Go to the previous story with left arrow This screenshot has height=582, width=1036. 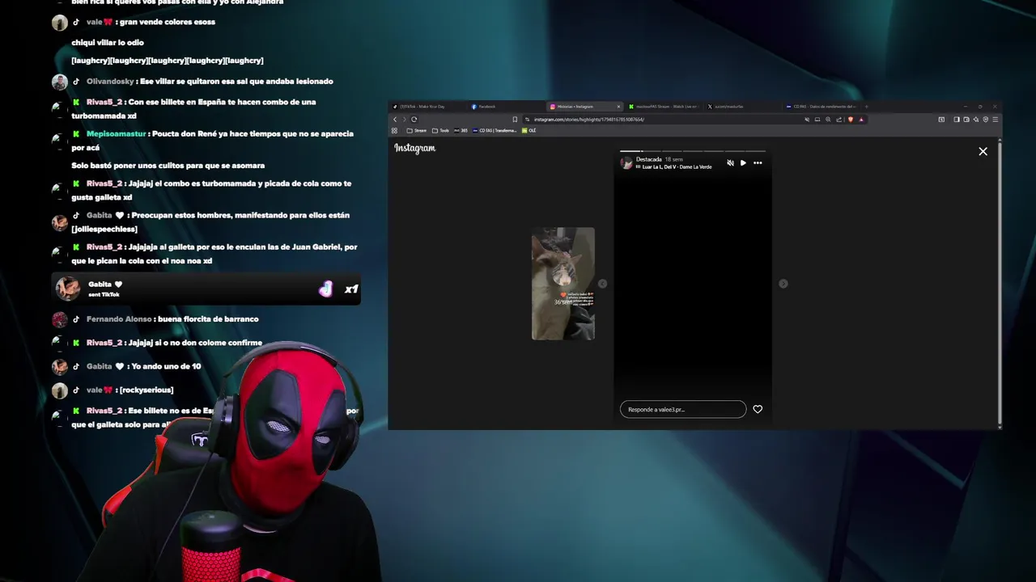pyautogui.click(x=602, y=284)
